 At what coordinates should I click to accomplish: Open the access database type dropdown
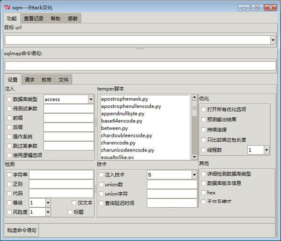coord(91,99)
